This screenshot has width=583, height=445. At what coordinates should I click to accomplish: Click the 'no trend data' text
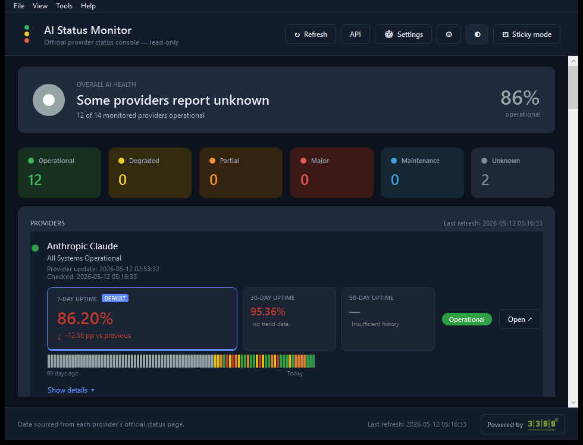click(270, 324)
